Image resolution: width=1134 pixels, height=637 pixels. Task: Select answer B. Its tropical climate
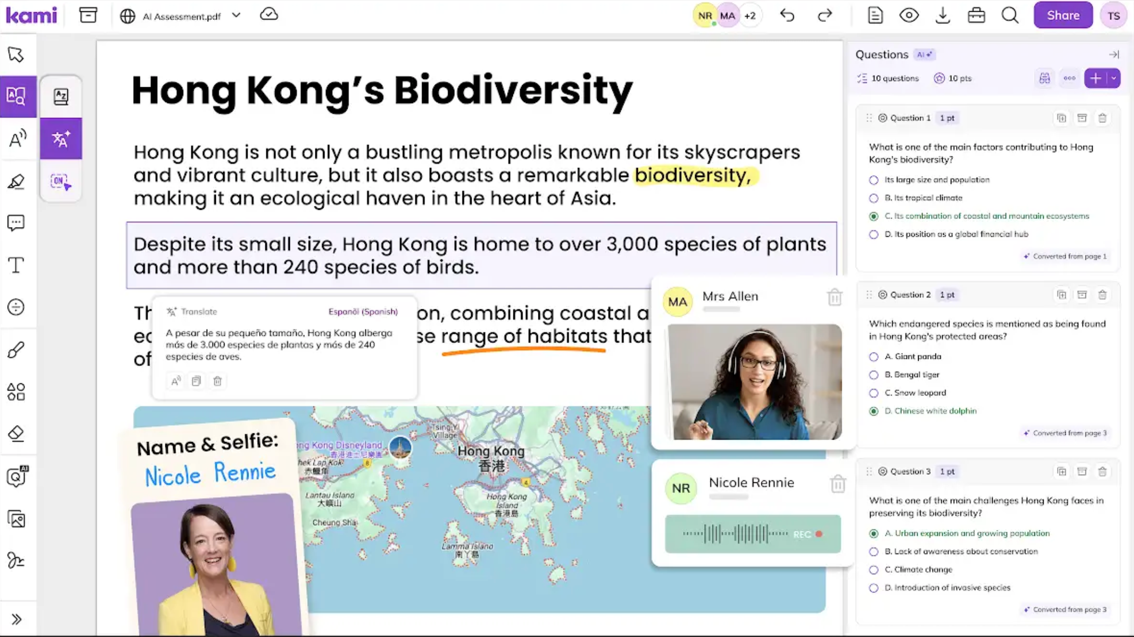point(874,198)
